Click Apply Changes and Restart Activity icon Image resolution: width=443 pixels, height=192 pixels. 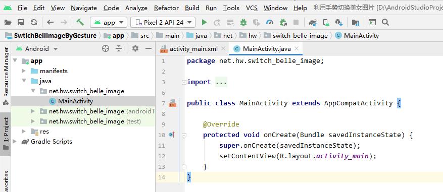[217, 22]
